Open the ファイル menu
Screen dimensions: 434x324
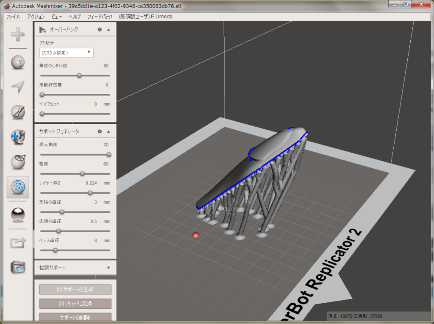(13, 17)
